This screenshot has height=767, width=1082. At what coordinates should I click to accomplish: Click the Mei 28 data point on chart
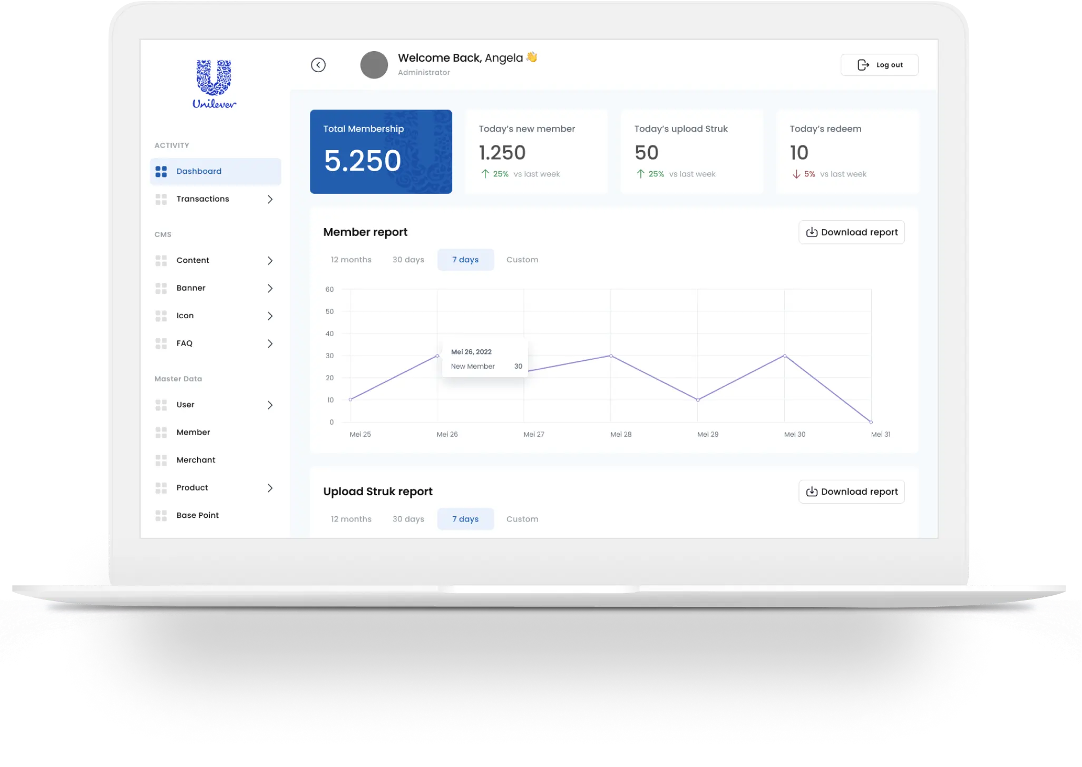click(x=611, y=356)
